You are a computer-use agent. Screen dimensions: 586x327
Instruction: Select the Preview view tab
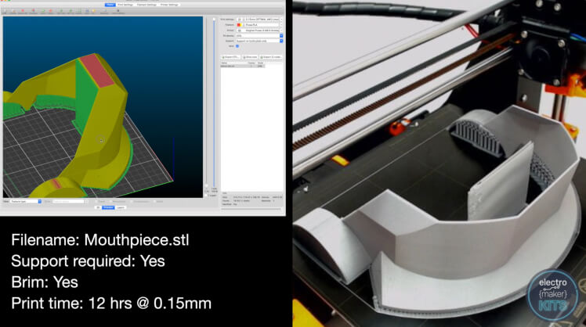(108, 207)
